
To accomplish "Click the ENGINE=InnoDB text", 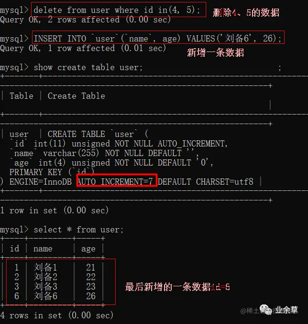I will pyautogui.click(x=40, y=182).
